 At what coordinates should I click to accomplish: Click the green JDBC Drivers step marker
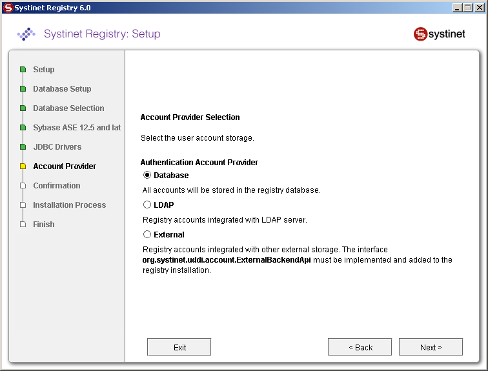coord(23,146)
